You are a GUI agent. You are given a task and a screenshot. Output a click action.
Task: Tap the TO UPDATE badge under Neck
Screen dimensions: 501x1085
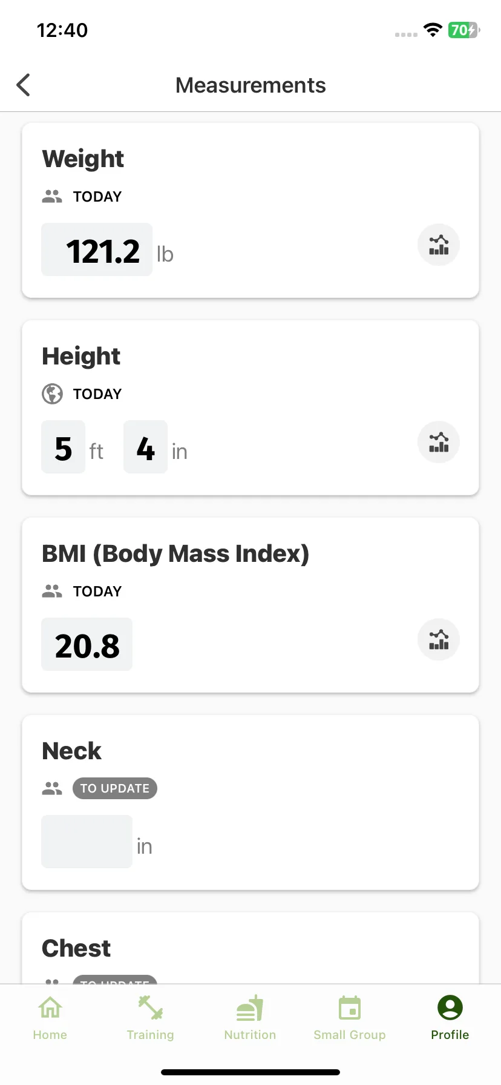(x=115, y=788)
